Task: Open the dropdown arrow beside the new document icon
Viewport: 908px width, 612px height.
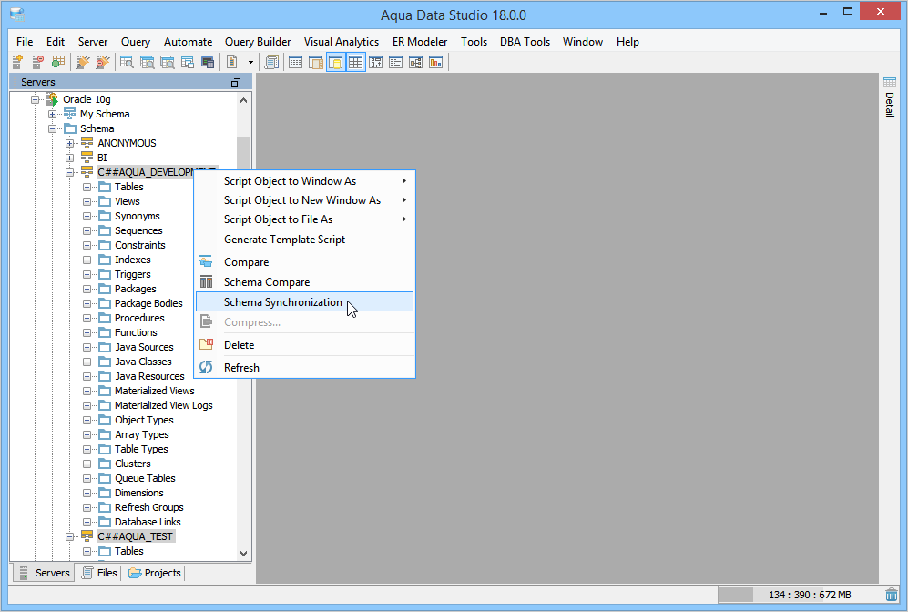Action: pyautogui.click(x=250, y=62)
